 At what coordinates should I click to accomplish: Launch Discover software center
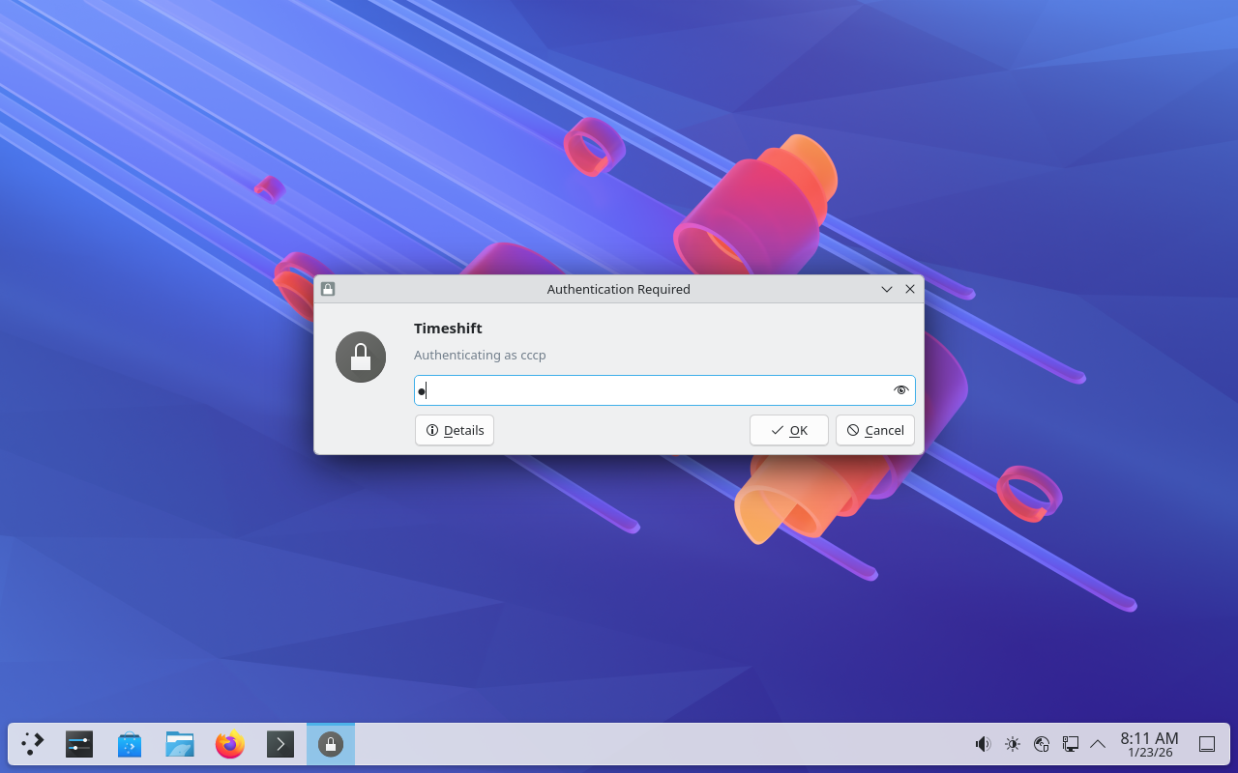130,744
